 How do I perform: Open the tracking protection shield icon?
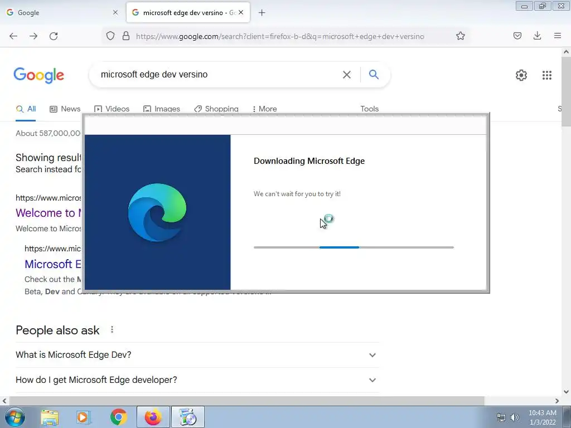coord(110,36)
